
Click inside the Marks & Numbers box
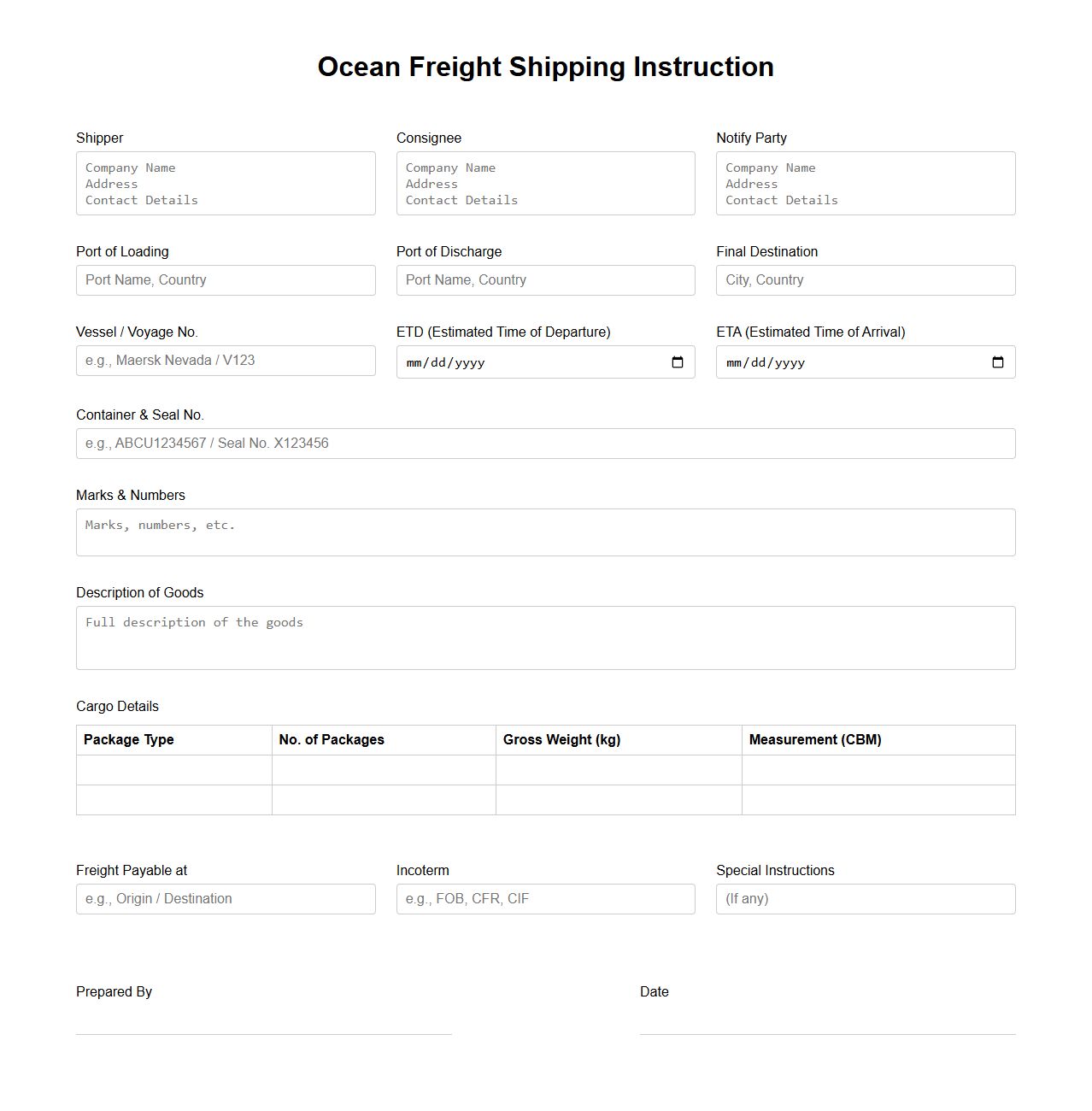pos(545,532)
